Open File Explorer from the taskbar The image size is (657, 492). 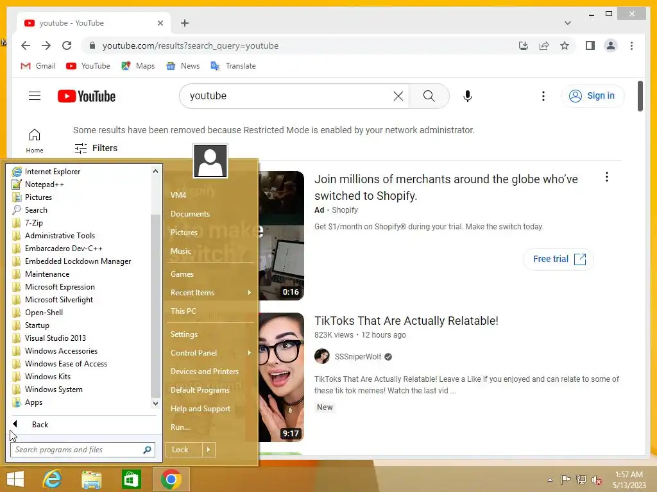coord(92,479)
